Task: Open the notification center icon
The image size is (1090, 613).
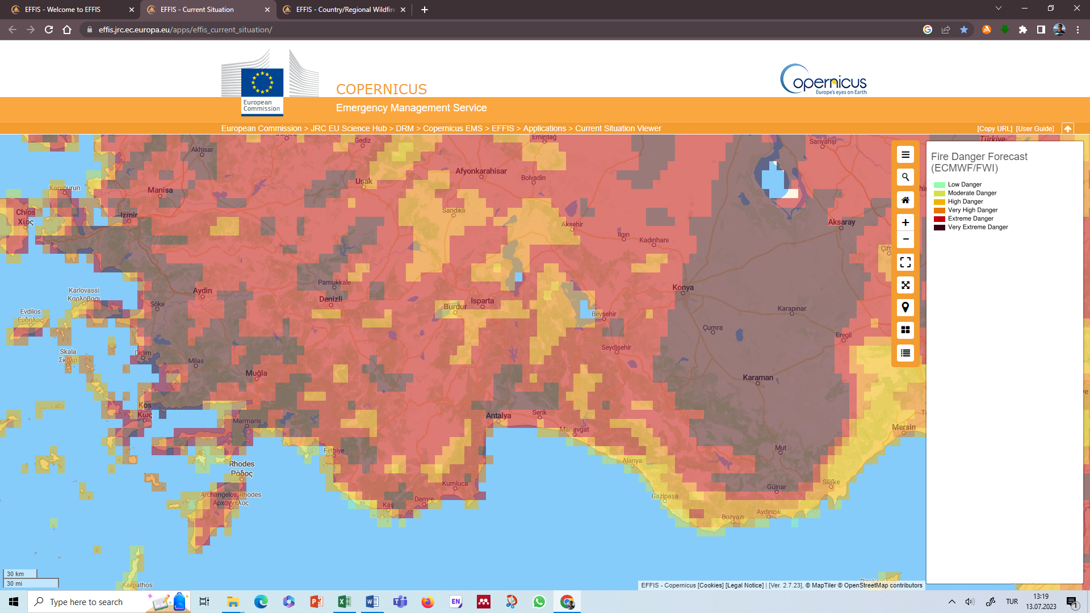Action: click(x=1072, y=602)
